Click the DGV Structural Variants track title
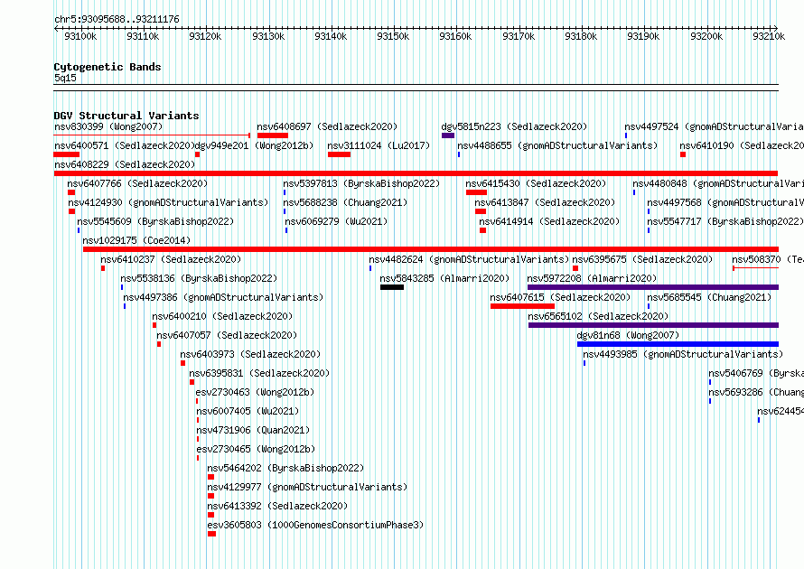 pyautogui.click(x=126, y=116)
